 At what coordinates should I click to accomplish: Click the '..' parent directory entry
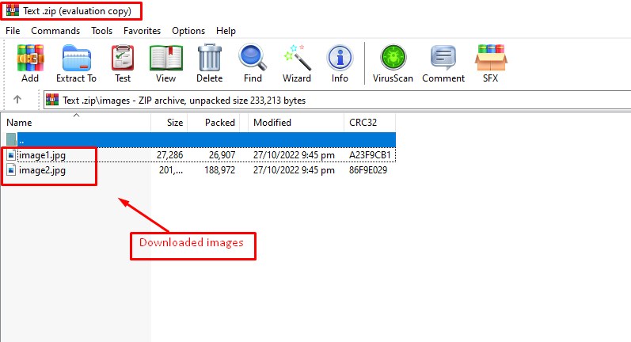coord(21,141)
